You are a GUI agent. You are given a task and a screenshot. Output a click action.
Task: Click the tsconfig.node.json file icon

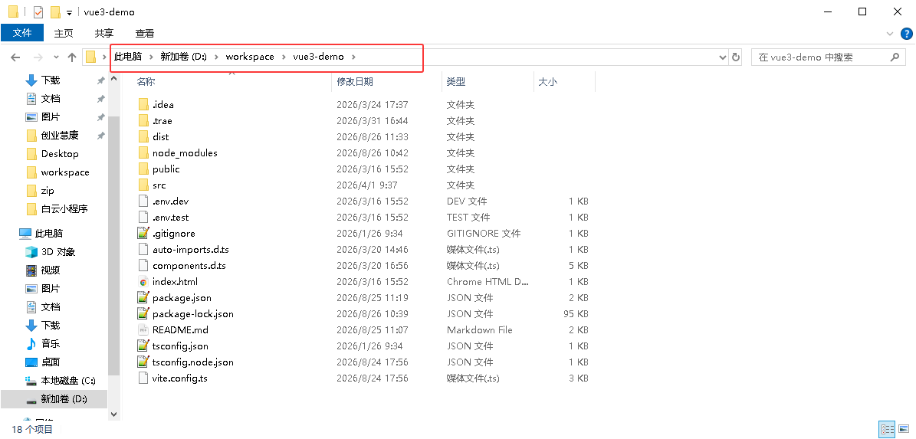(x=143, y=362)
